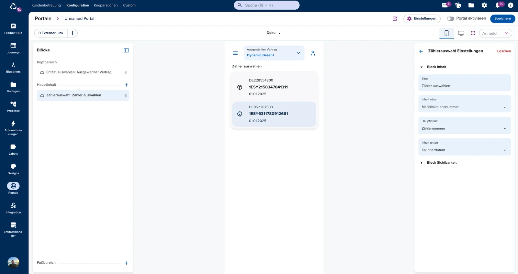Viewport: 518px width, 274px height.
Task: Collapse the Blöcke panel icon
Action: click(x=126, y=50)
